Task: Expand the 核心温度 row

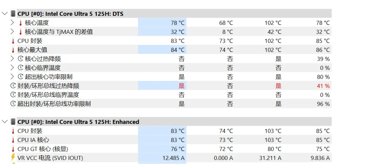Action: [12, 23]
